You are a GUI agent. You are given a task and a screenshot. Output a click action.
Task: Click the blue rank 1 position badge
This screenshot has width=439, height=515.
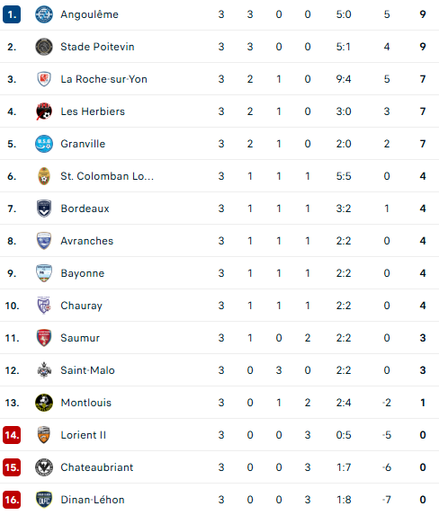(x=12, y=14)
